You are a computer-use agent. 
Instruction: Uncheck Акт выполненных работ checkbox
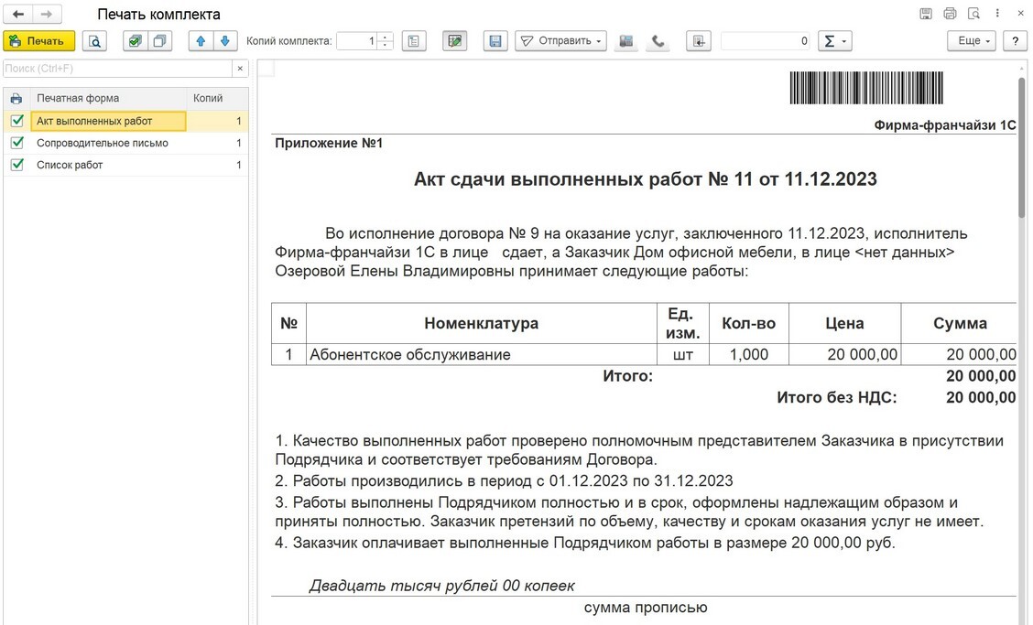coord(17,121)
